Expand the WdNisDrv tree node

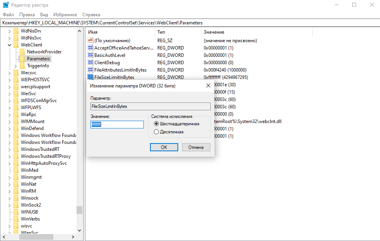coord(9,31)
